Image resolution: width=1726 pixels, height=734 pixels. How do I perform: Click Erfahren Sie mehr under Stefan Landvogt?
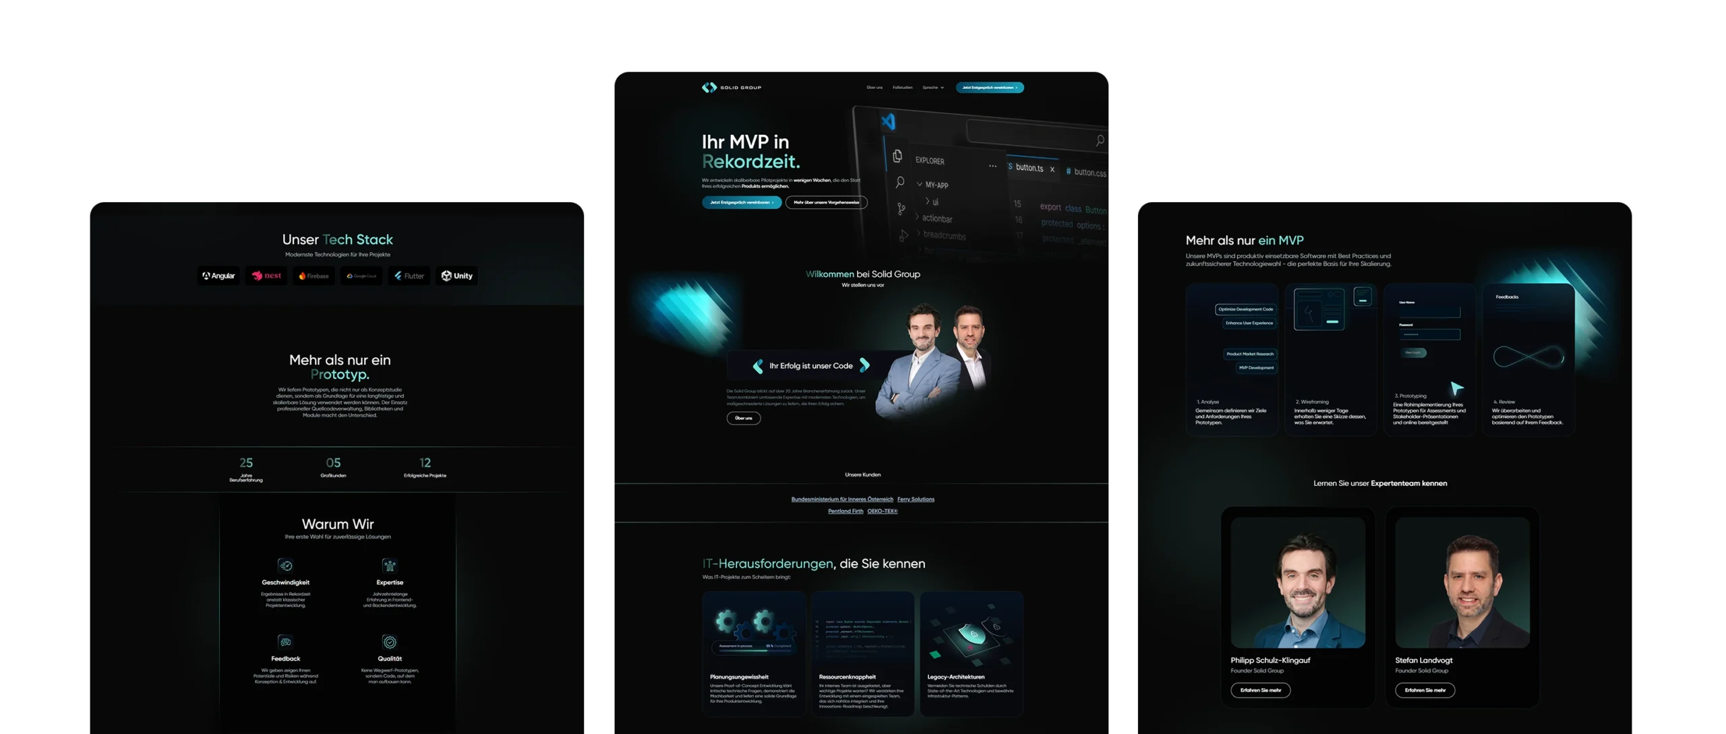pos(1425,690)
